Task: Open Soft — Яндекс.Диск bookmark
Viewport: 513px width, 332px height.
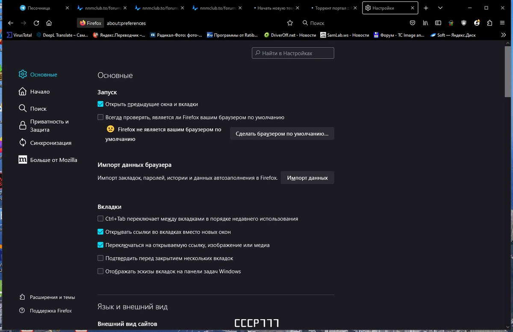Action: [x=453, y=35]
